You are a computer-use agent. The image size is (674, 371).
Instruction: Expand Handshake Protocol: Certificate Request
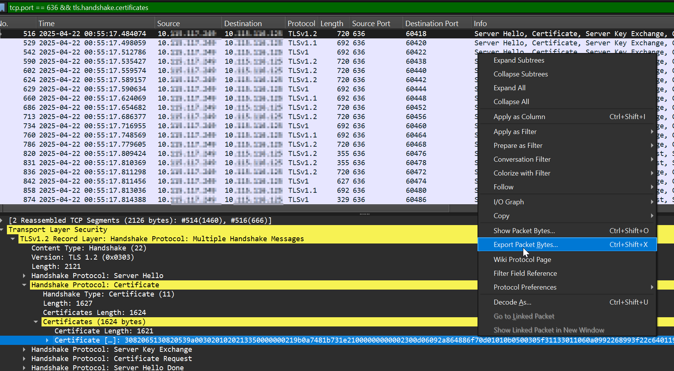pyautogui.click(x=24, y=358)
